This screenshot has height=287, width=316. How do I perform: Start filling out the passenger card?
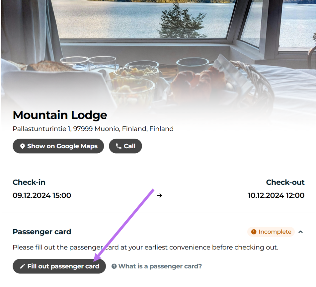59,266
